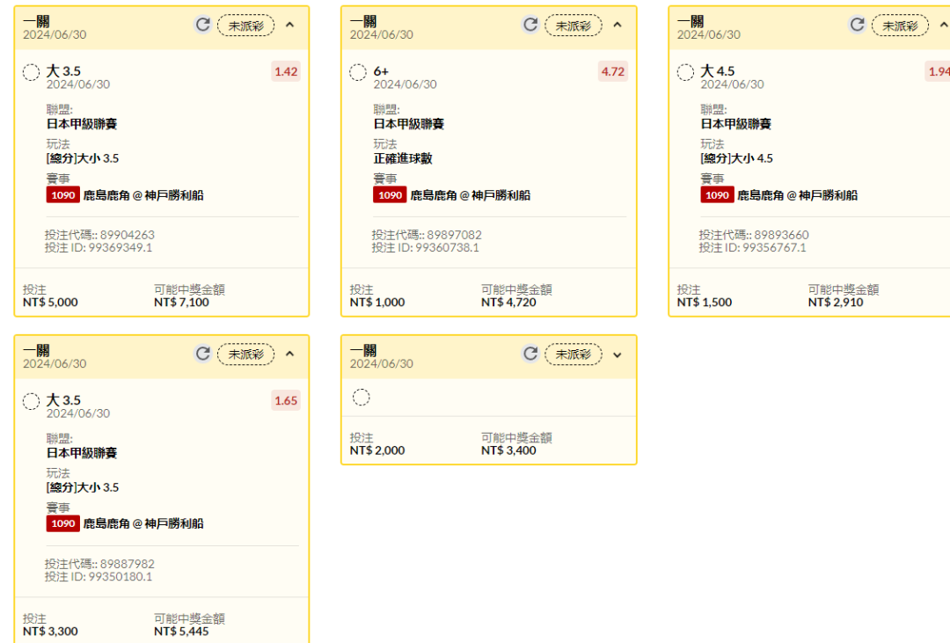This screenshot has width=950, height=643.
Task: Click the stake amount NT$ 1,000
Action: click(x=376, y=302)
